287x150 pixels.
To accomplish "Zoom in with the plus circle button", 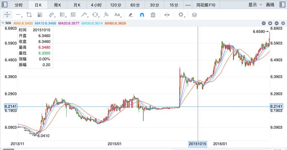I will pos(270,23).
